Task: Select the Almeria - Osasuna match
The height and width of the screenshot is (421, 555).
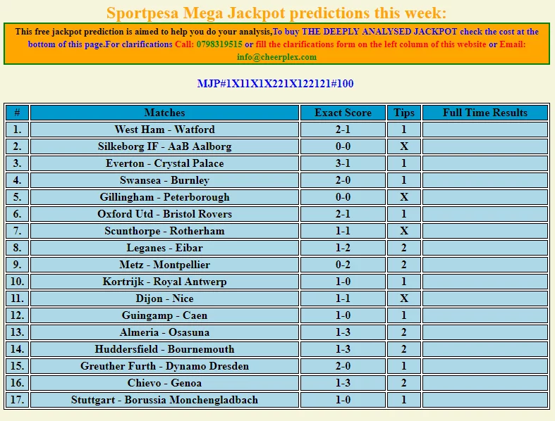Action: click(164, 332)
